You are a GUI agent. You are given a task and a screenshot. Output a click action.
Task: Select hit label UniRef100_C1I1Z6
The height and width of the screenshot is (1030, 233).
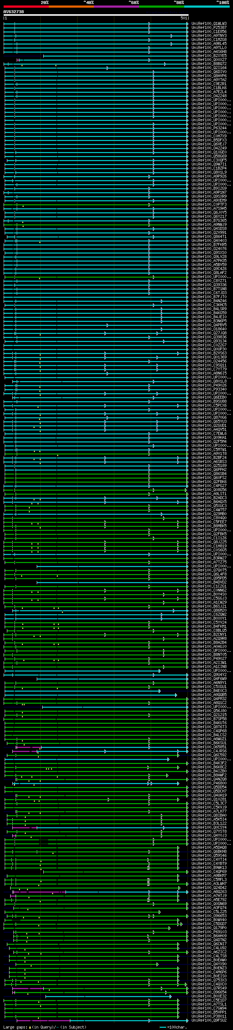click(209, 538)
